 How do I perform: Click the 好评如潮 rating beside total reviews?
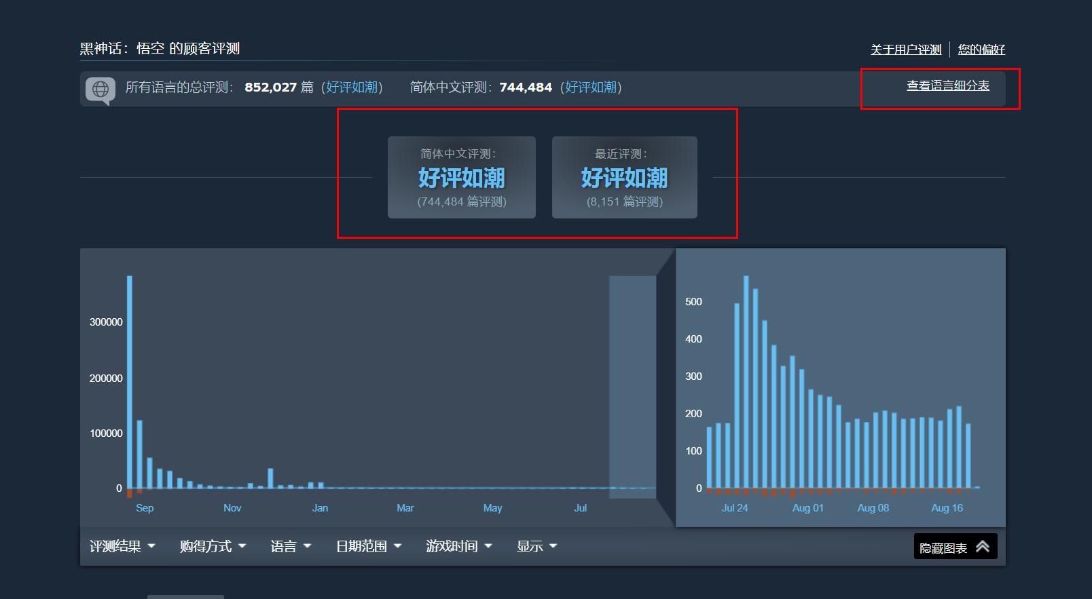(x=352, y=88)
